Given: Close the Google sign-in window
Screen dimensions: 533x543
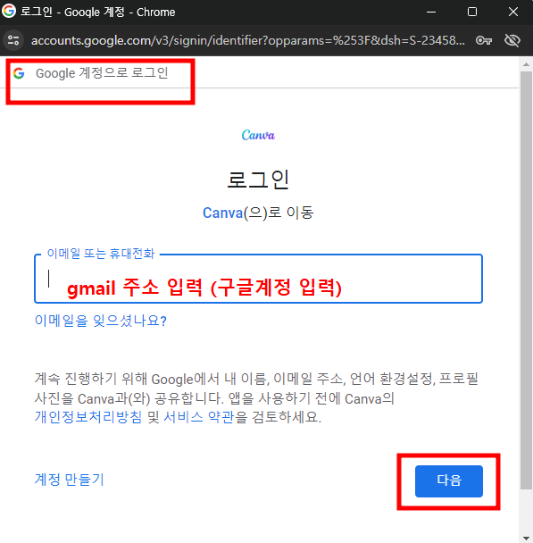Looking at the screenshot, I should (x=513, y=12).
